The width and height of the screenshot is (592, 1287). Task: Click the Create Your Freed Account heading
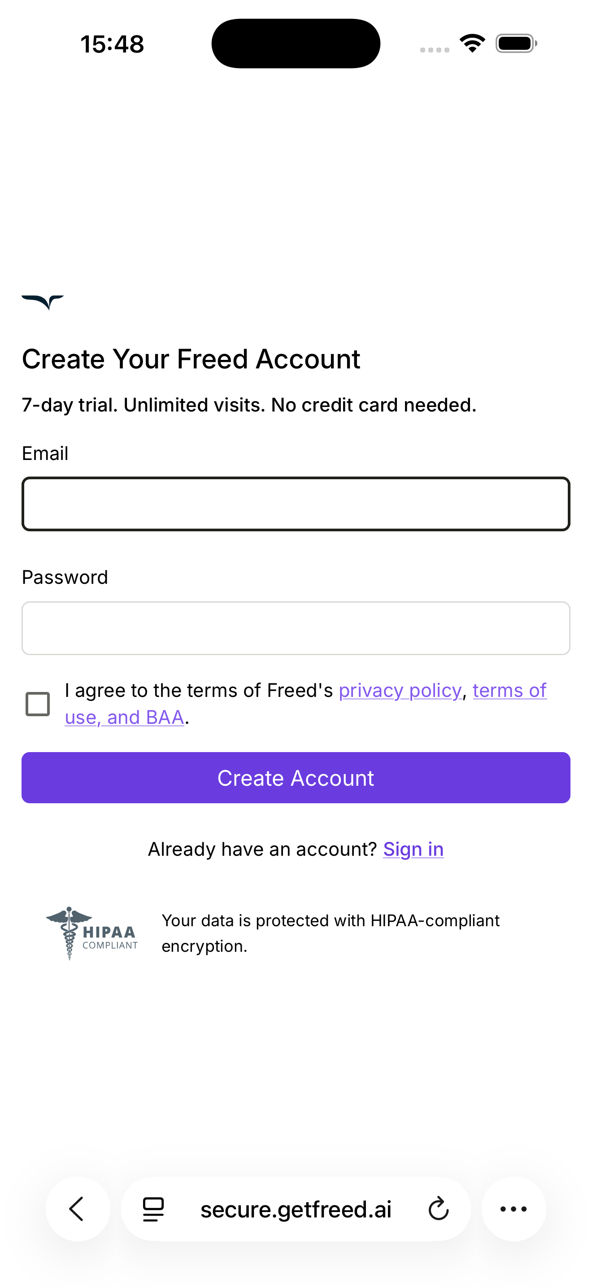coord(191,358)
